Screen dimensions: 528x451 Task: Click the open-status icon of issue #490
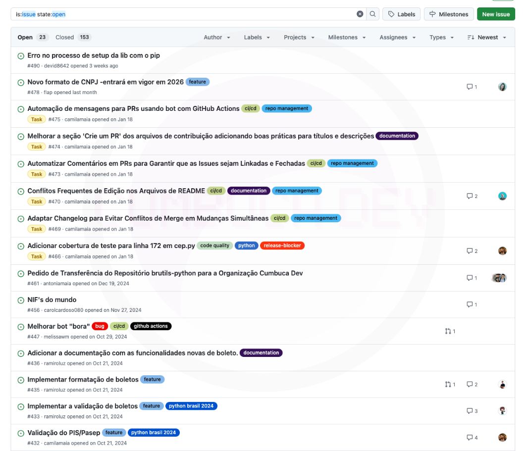[21, 56]
